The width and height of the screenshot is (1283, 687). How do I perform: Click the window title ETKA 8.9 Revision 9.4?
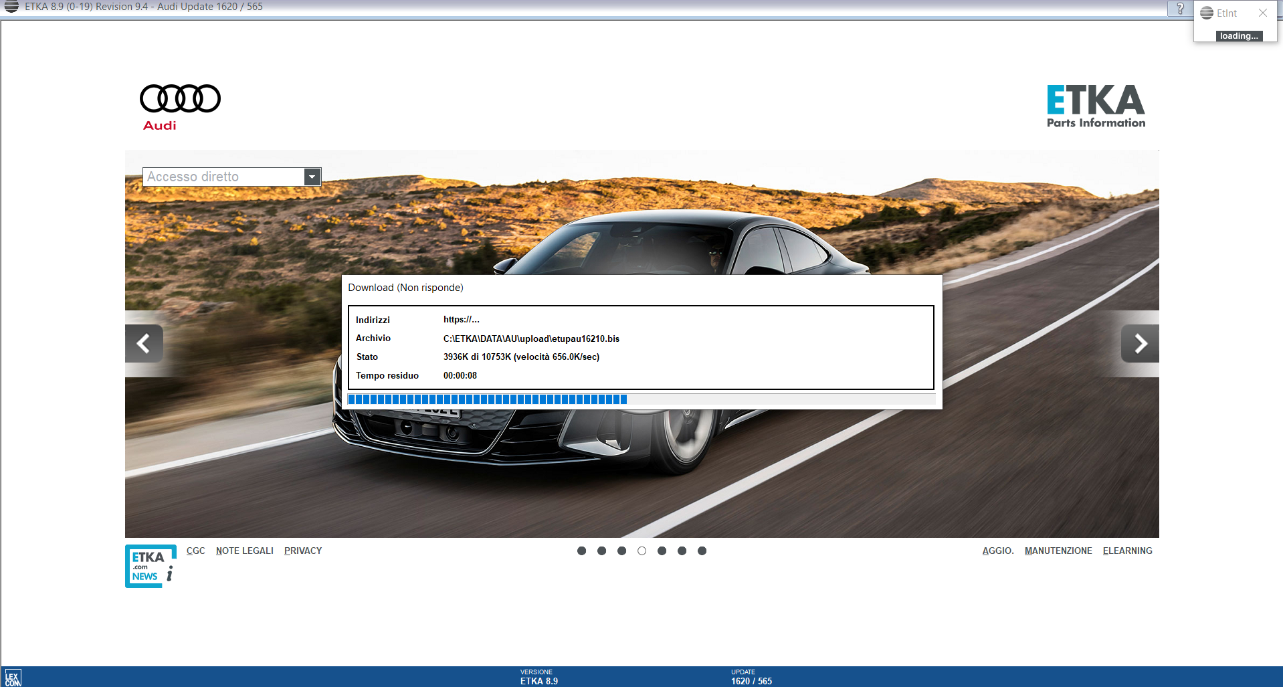(x=144, y=7)
